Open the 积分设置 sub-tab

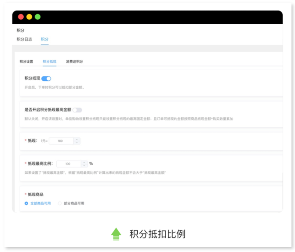26,61
